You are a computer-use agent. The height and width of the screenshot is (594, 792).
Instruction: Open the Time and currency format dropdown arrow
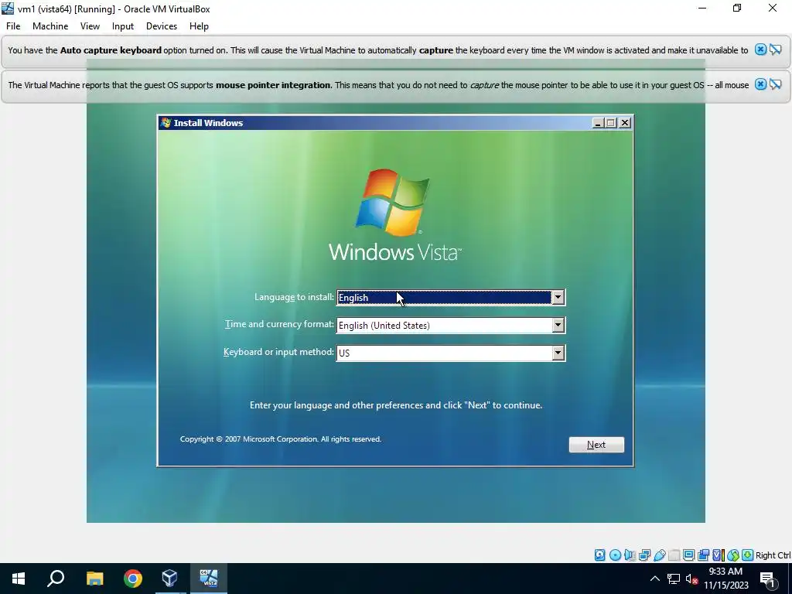pyautogui.click(x=558, y=326)
